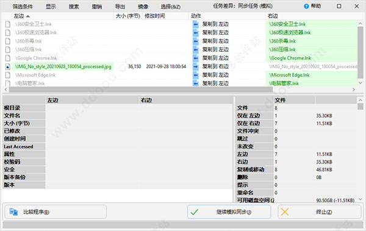
Task: Open the 搜索 menu
Action: (x=74, y=7)
